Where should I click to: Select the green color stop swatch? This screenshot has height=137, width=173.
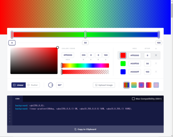123,64
